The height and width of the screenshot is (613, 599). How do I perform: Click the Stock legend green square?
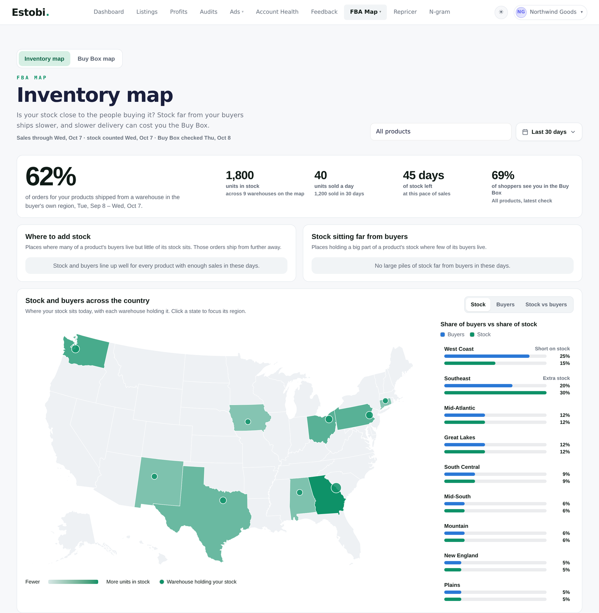click(x=472, y=335)
